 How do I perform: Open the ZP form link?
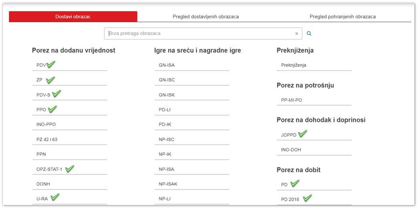pos(39,80)
